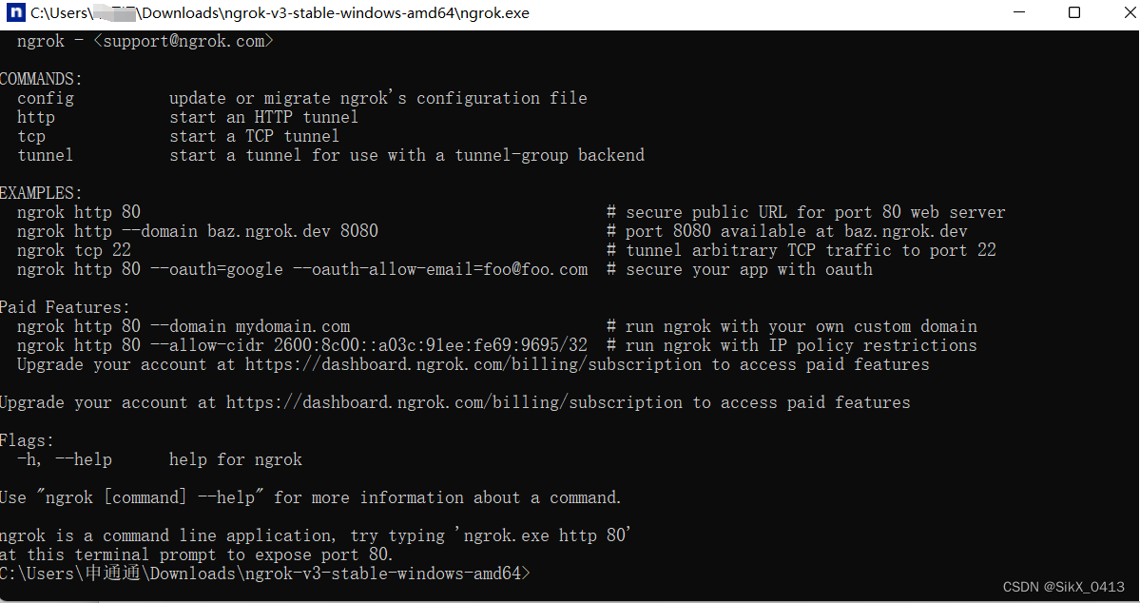1140x603 pixels.
Task: Click the ngrok.exe path title text
Action: (280, 13)
